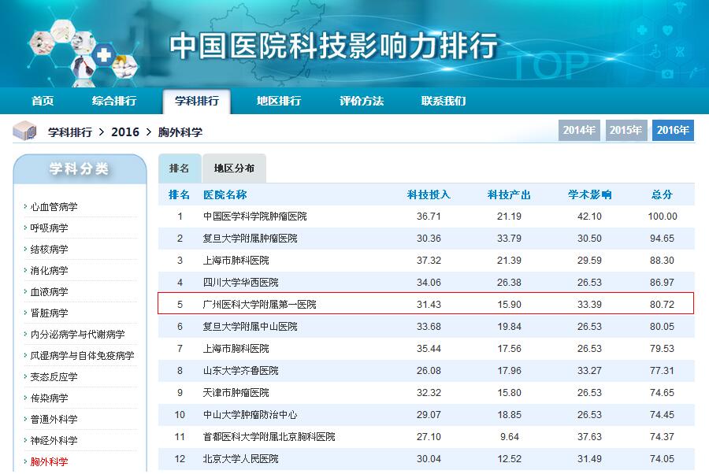Screen dimensions: 709x474
Task: Click the book icon beside 学科排行 breadcrumb
Action: tap(24, 131)
